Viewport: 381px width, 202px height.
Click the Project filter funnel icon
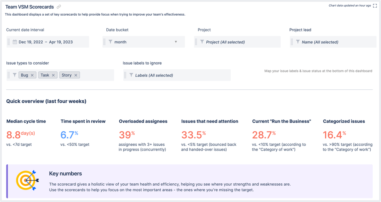click(202, 42)
